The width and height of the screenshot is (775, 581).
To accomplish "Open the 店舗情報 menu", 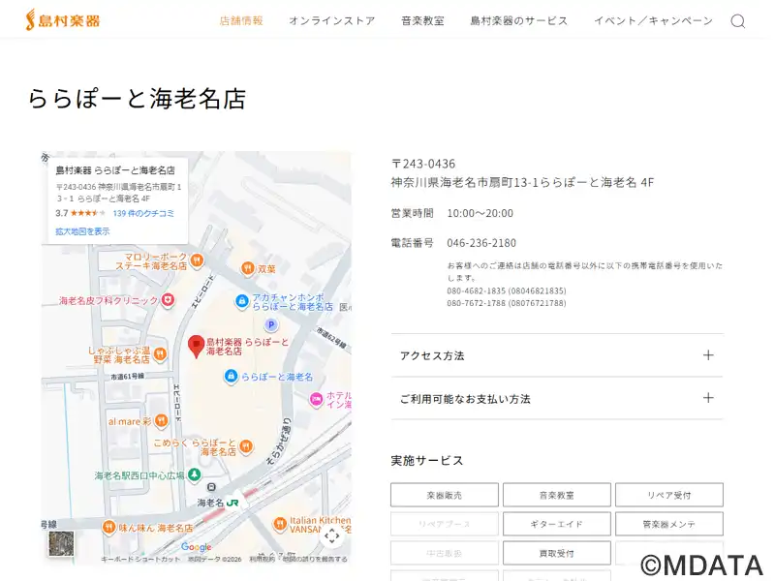I will (x=241, y=21).
